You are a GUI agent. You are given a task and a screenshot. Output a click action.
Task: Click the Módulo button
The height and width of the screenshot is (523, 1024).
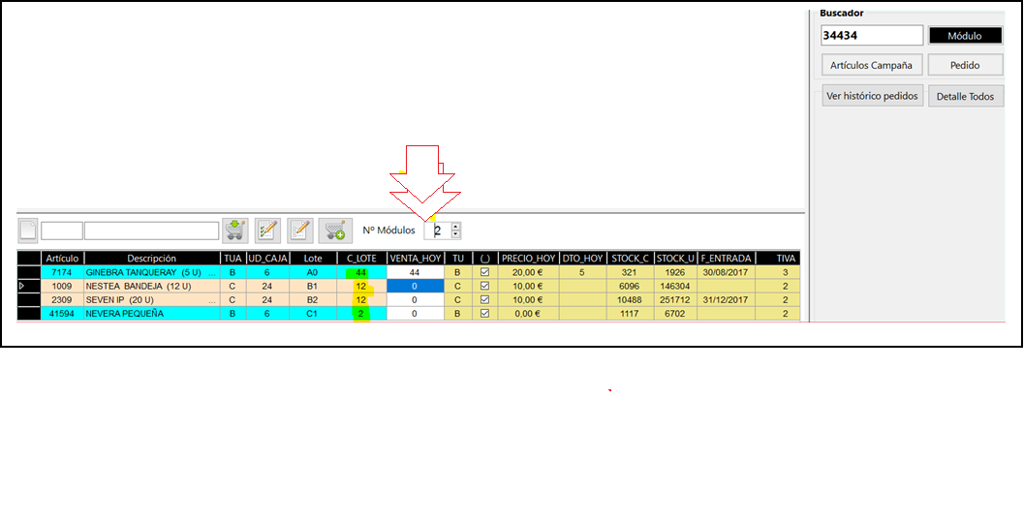coord(965,36)
